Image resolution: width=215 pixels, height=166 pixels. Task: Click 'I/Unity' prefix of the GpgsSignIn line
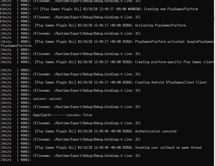point(6,115)
